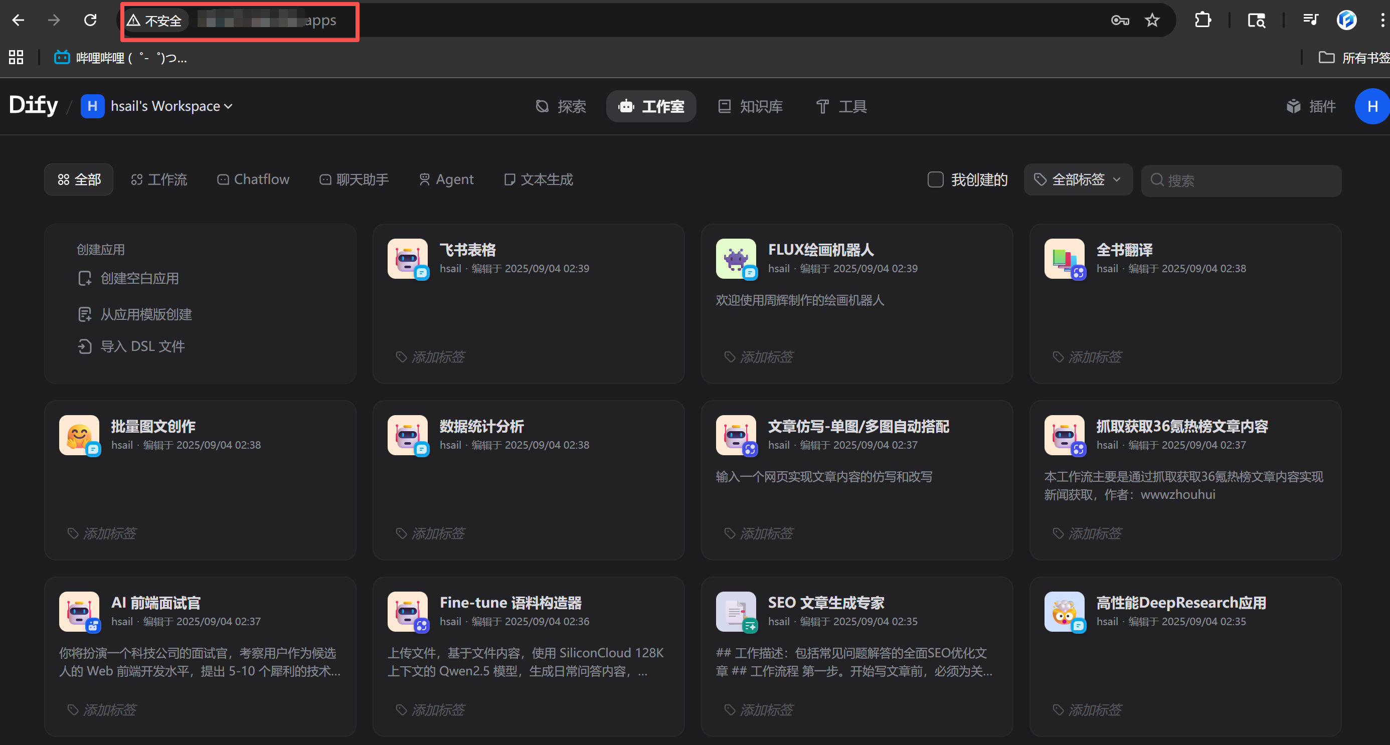This screenshot has height=745, width=1390.
Task: Check the 我创建的 checkbox
Action: pyautogui.click(x=935, y=179)
